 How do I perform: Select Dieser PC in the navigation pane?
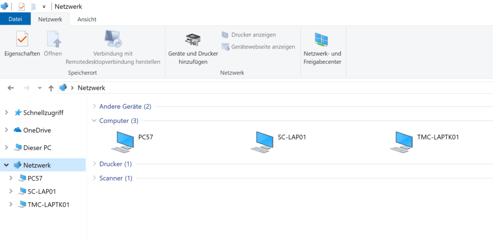37,148
